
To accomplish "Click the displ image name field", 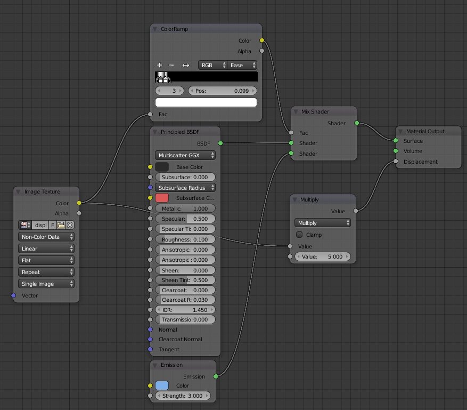I will coord(41,225).
